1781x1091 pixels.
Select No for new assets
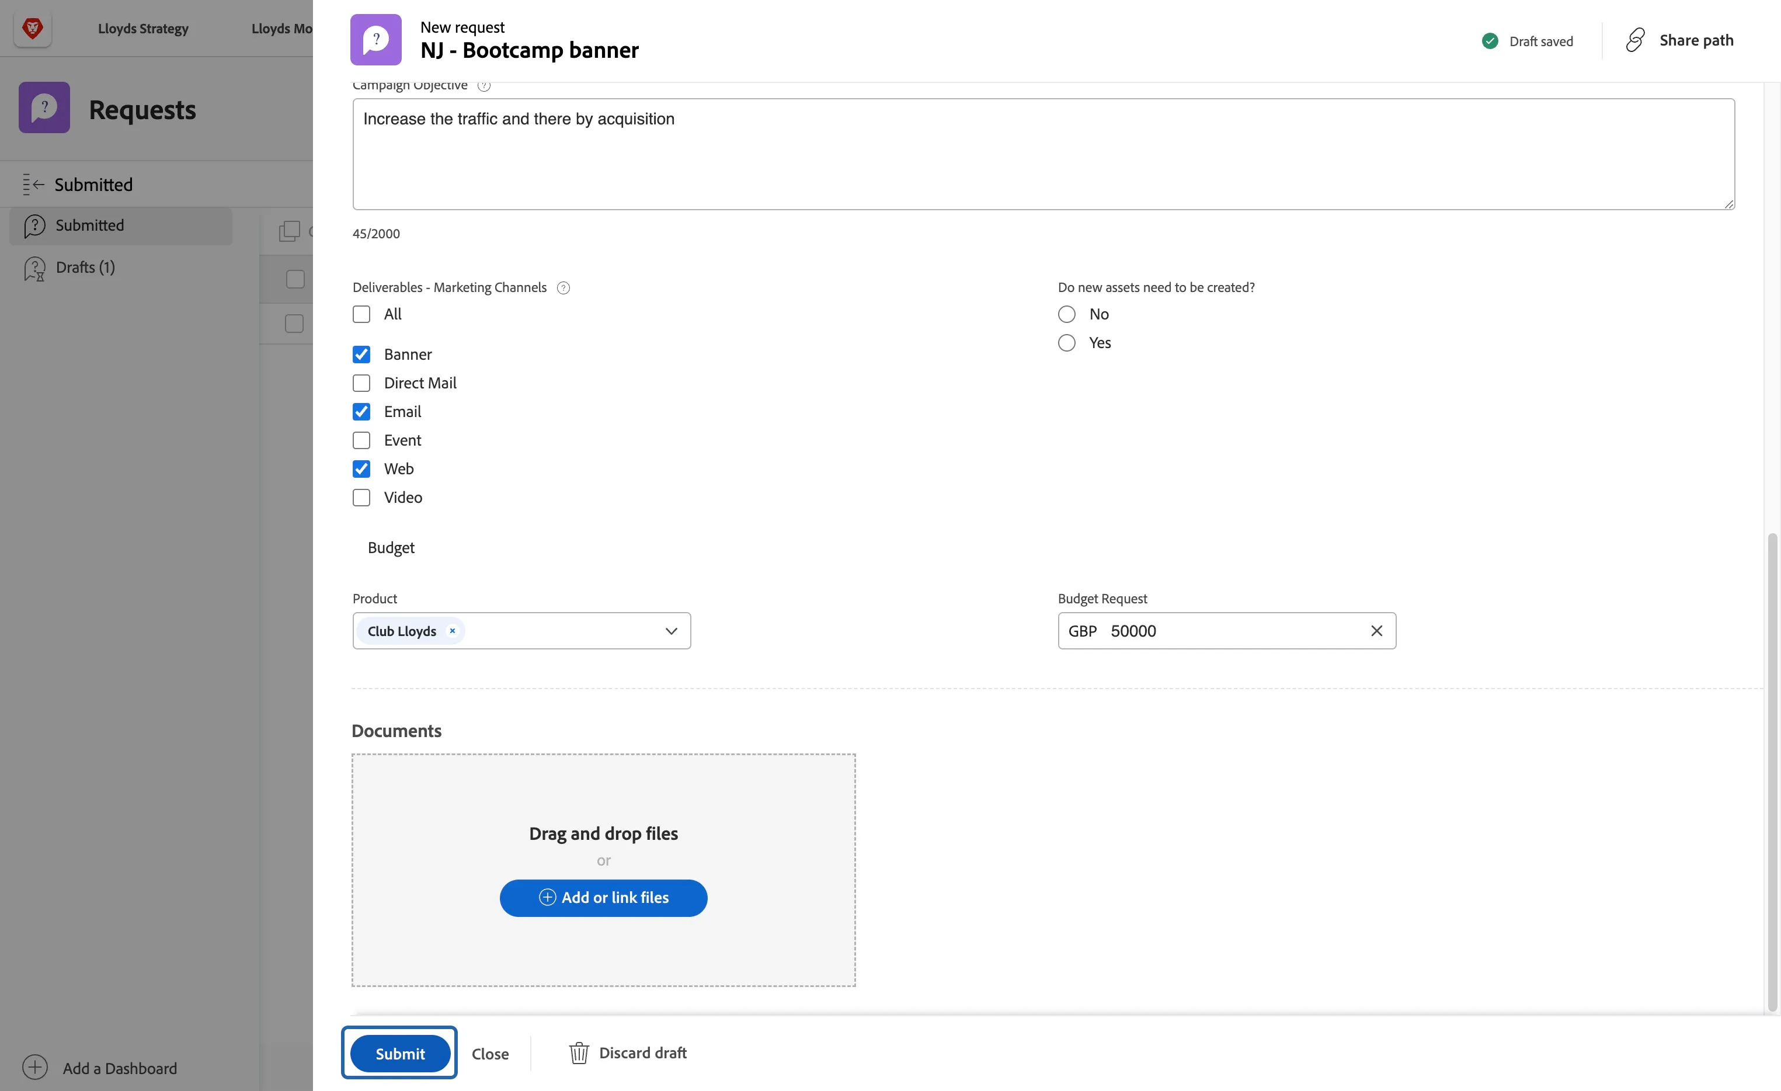click(x=1067, y=314)
